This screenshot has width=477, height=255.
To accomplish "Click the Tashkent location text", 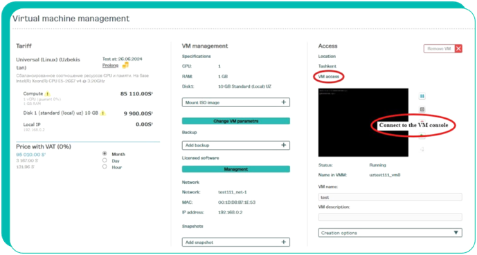I will pyautogui.click(x=327, y=66).
